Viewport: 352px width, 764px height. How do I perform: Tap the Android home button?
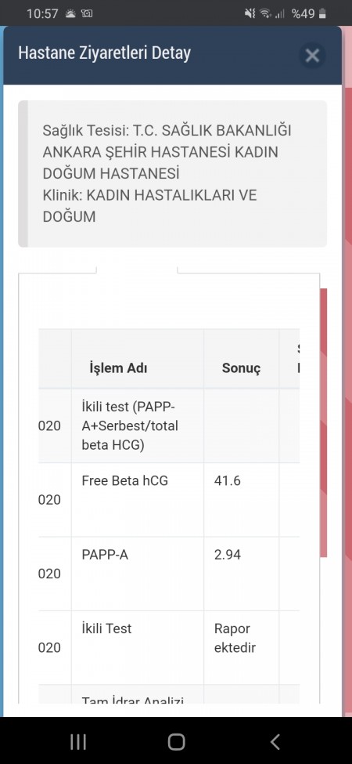tap(176, 741)
